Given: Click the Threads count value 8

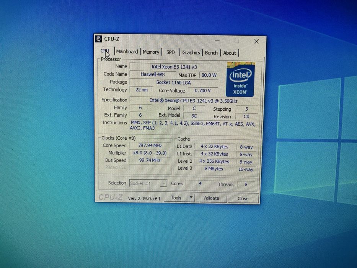Looking at the screenshot, I should point(246,185).
